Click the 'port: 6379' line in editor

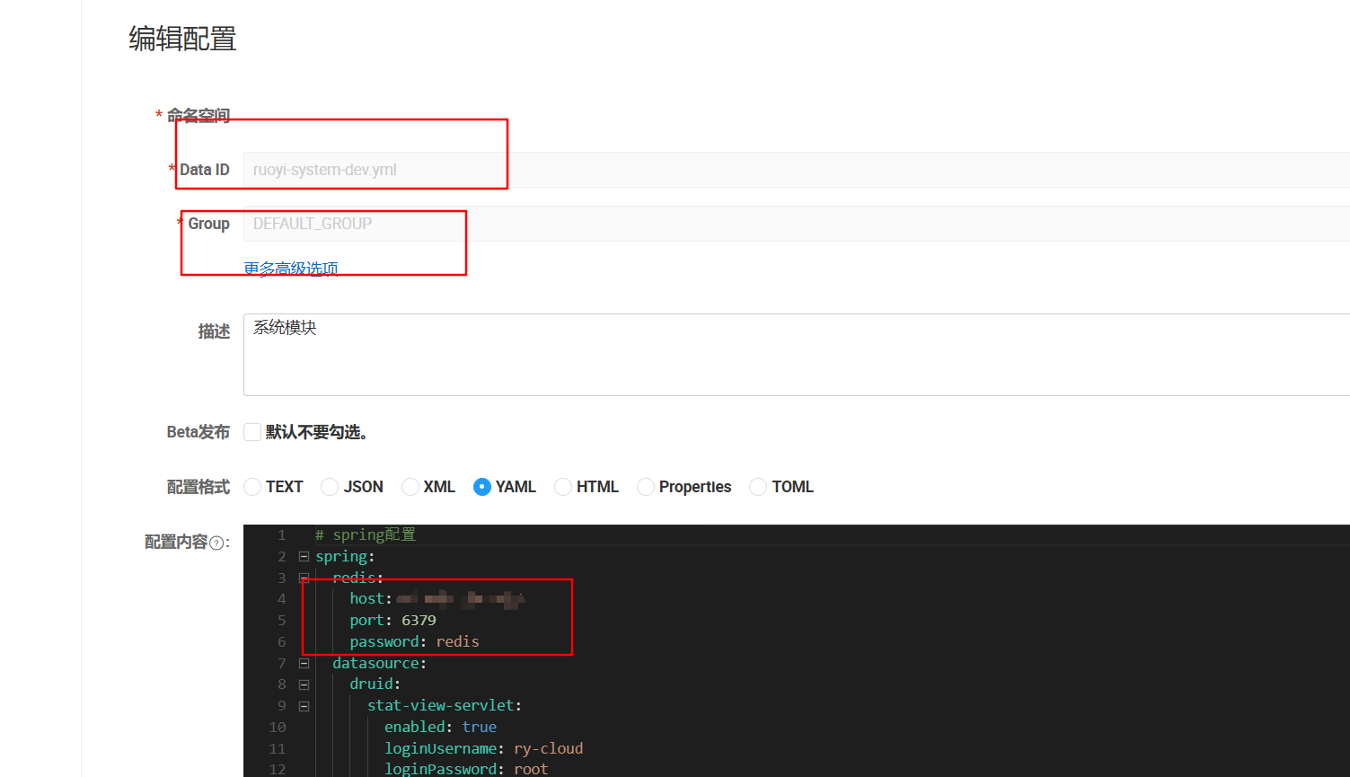[x=393, y=620]
